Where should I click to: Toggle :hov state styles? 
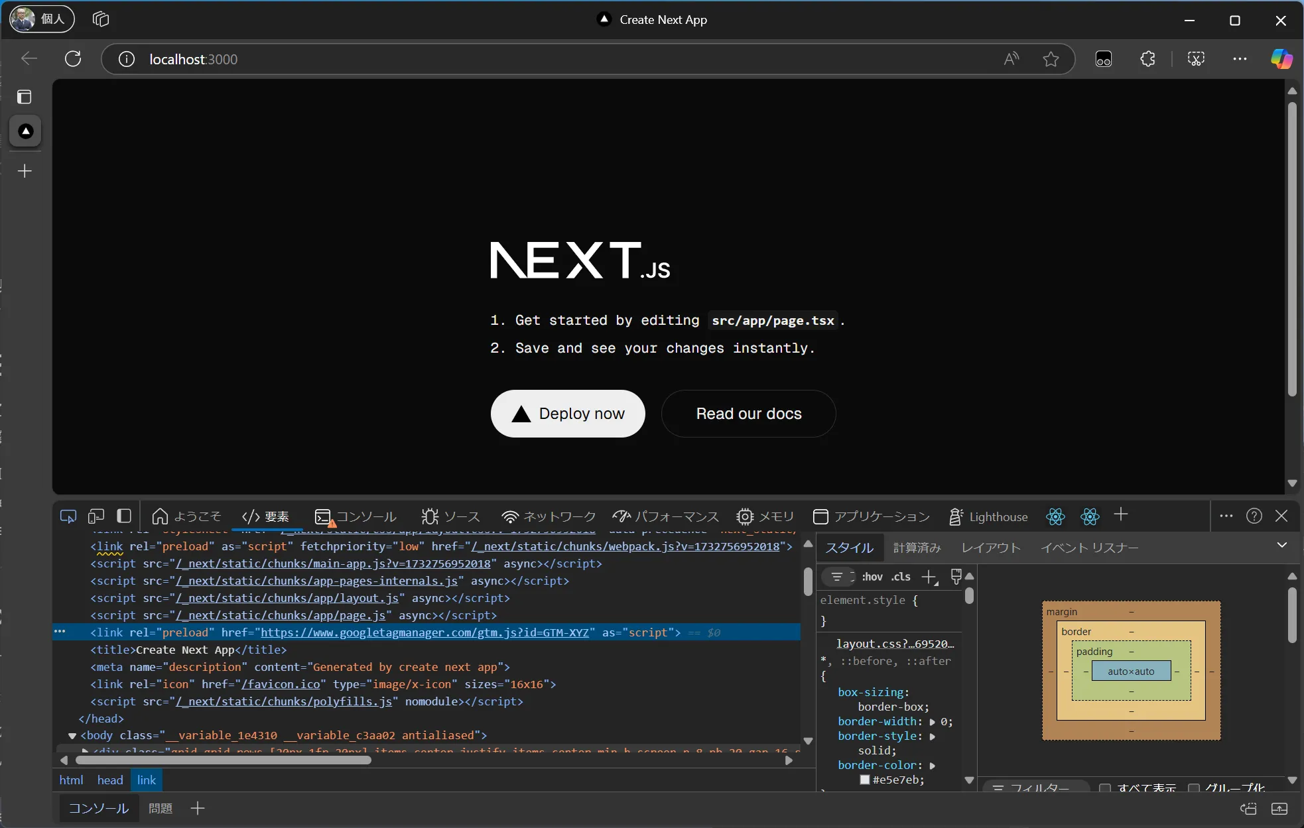[x=872, y=576]
